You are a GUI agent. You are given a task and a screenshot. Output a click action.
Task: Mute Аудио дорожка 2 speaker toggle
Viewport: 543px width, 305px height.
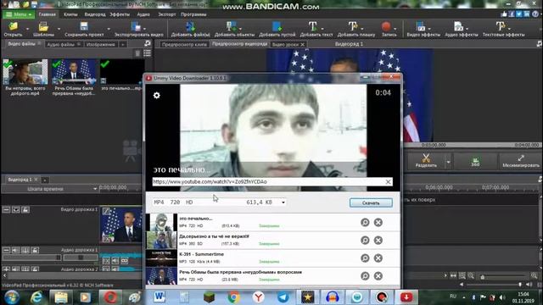16,269
